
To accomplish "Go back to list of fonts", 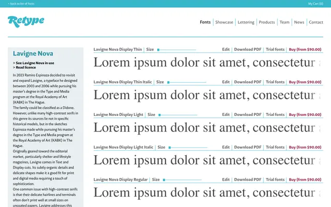I will coord(21,4).
